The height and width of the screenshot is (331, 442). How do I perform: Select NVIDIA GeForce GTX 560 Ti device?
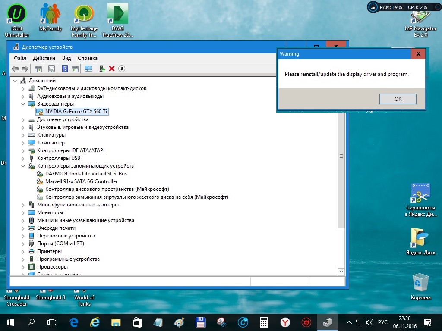76,112
